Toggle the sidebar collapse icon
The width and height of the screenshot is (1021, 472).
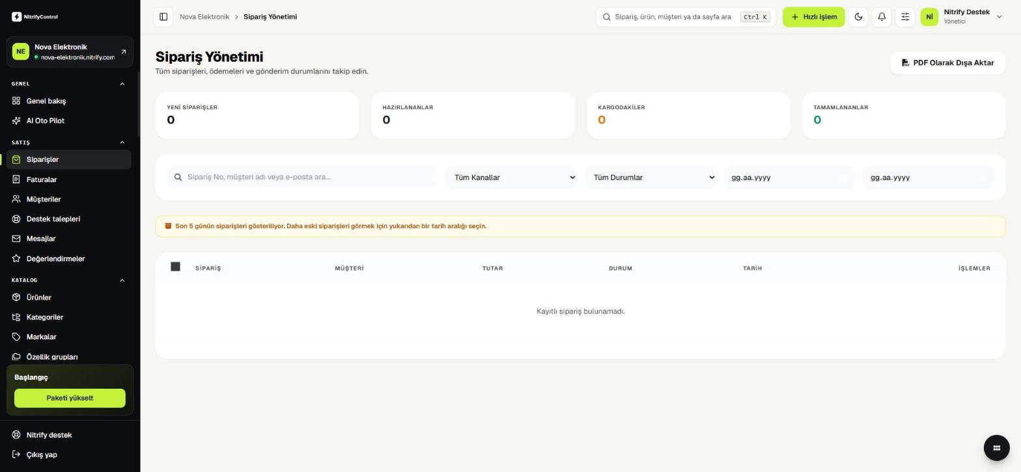point(163,17)
